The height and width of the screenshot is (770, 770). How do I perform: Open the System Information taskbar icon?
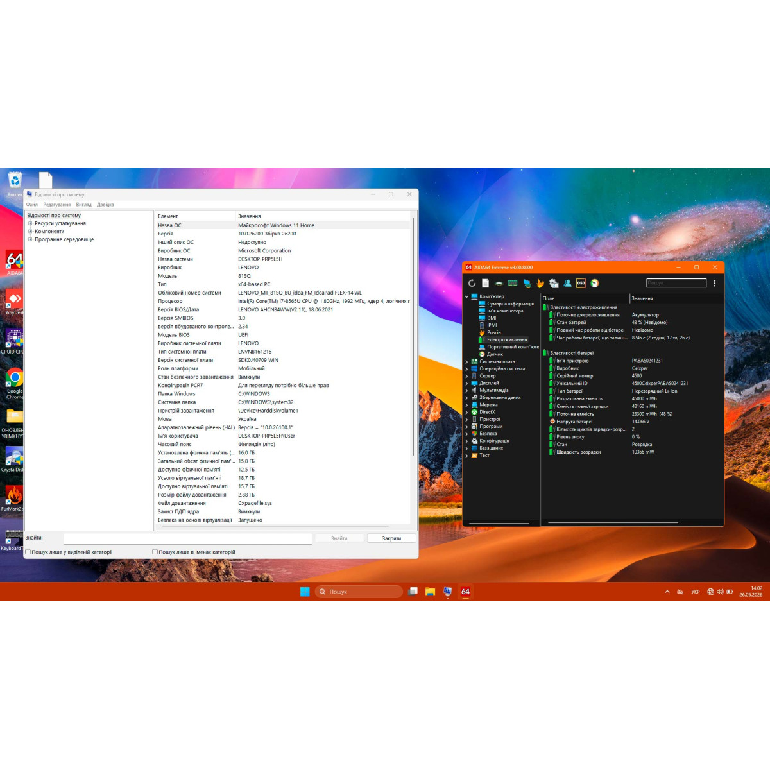pyautogui.click(x=447, y=592)
